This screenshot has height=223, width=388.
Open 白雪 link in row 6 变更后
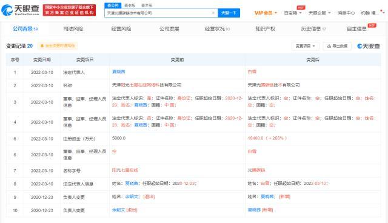252,151
